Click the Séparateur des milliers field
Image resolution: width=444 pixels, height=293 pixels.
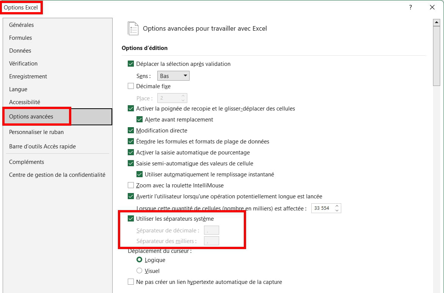(212, 241)
